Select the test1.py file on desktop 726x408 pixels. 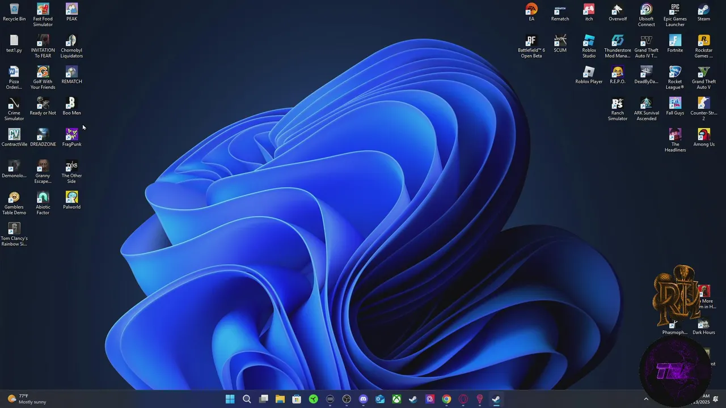coord(14,44)
